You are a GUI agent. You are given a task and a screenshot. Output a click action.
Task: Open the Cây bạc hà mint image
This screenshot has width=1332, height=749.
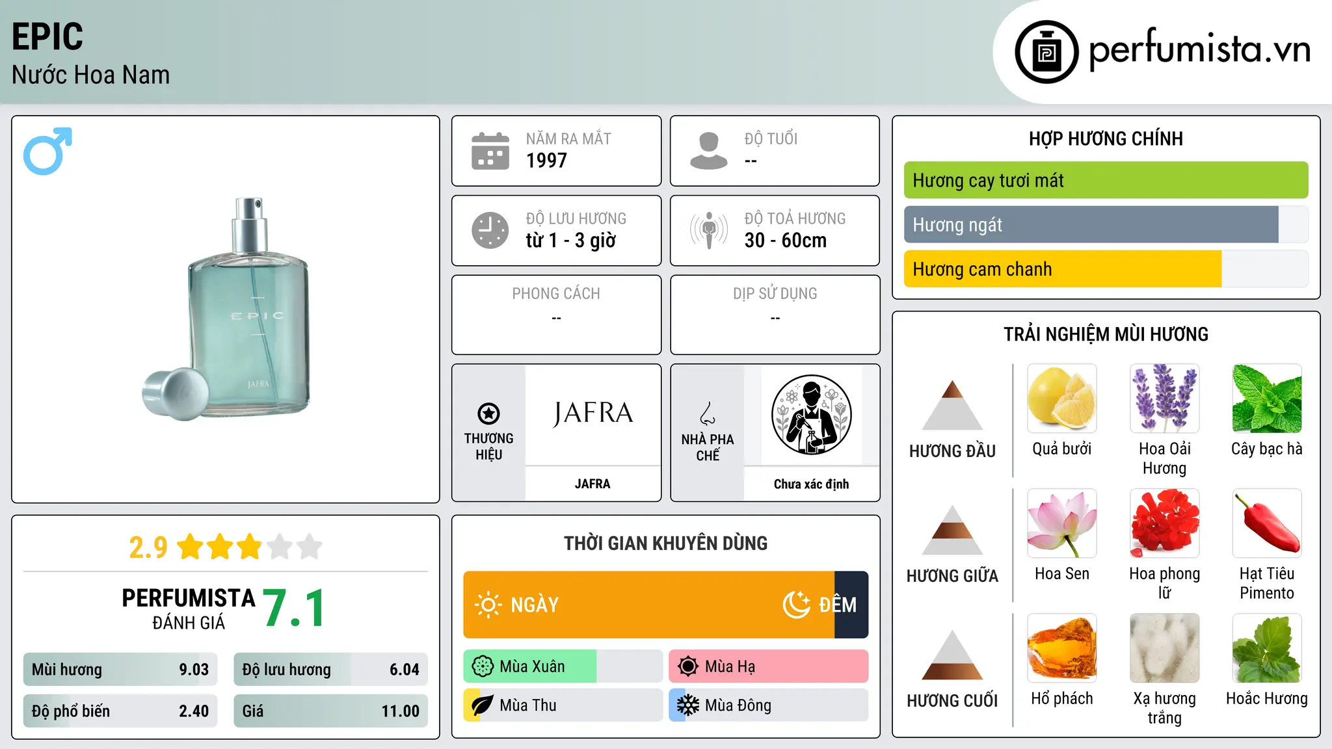[x=1267, y=399]
